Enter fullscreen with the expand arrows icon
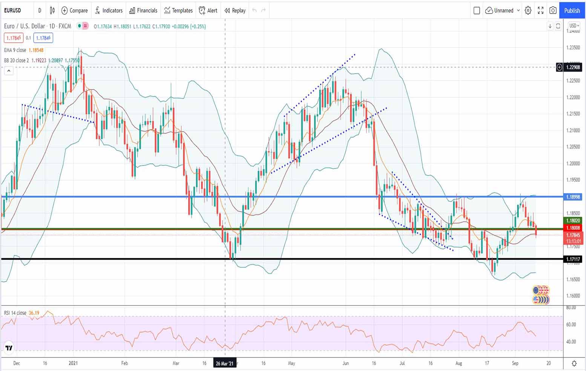The image size is (586, 371). point(540,11)
